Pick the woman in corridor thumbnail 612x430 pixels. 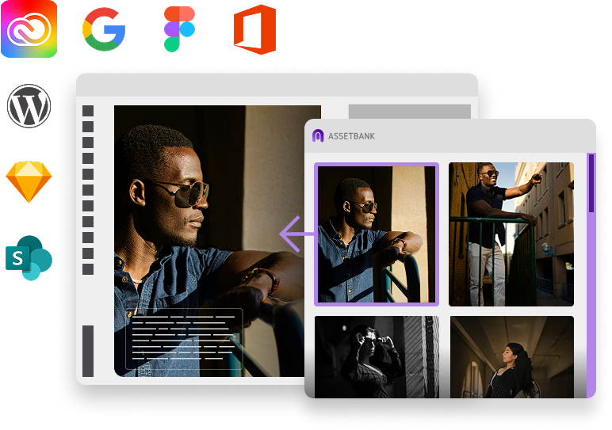[x=511, y=357]
